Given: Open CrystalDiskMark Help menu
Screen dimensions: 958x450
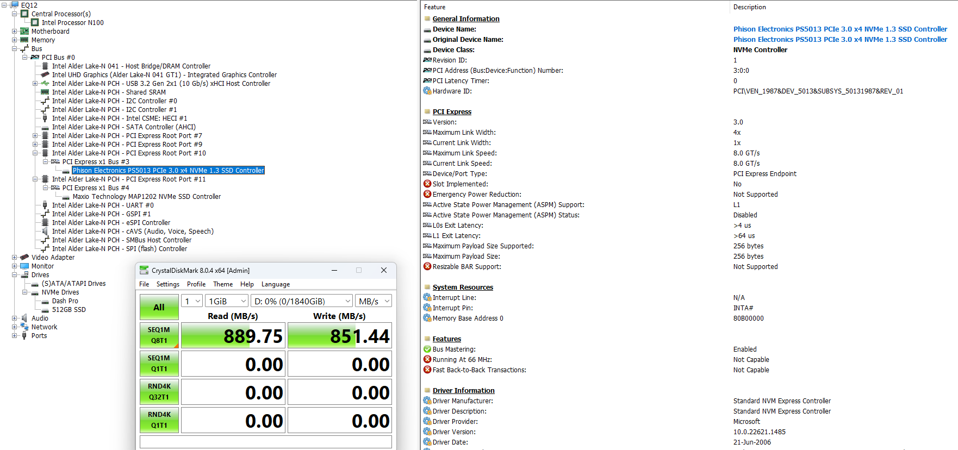Looking at the screenshot, I should 247,284.
